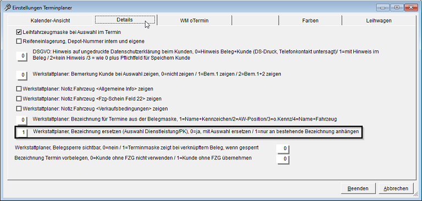Screen dimensions: 422x201
Task: Click the unlabeled tab between WM oTermin and Farben
Action: 255,20
